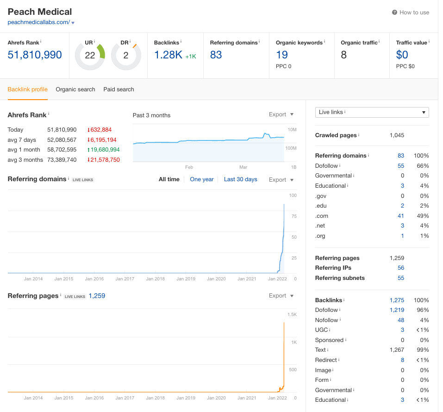Click info icon beside Text backlinks row
The image size is (443, 412).
(x=328, y=350)
